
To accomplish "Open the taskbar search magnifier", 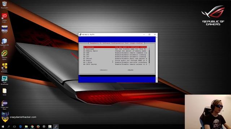I will 9,126.
